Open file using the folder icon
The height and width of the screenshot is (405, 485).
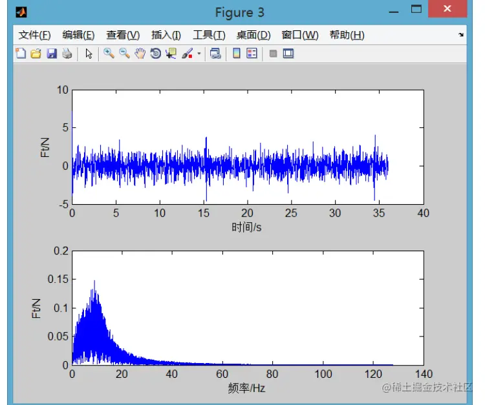(x=36, y=54)
